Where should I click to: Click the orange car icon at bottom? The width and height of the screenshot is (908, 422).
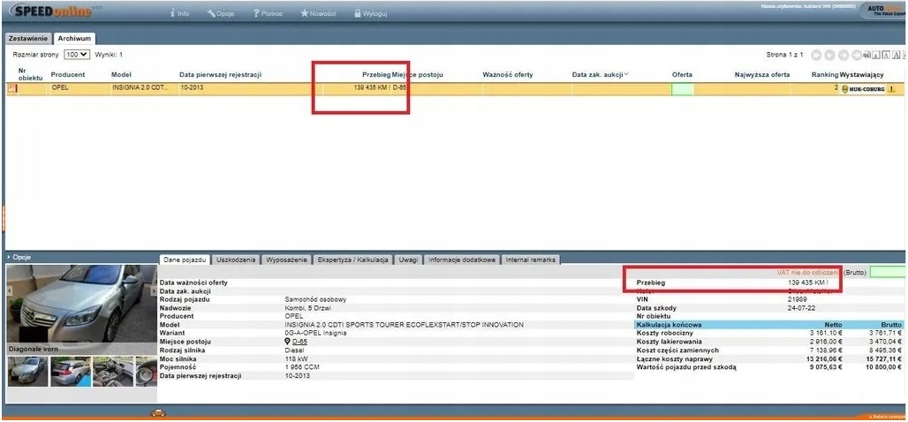pos(157,413)
